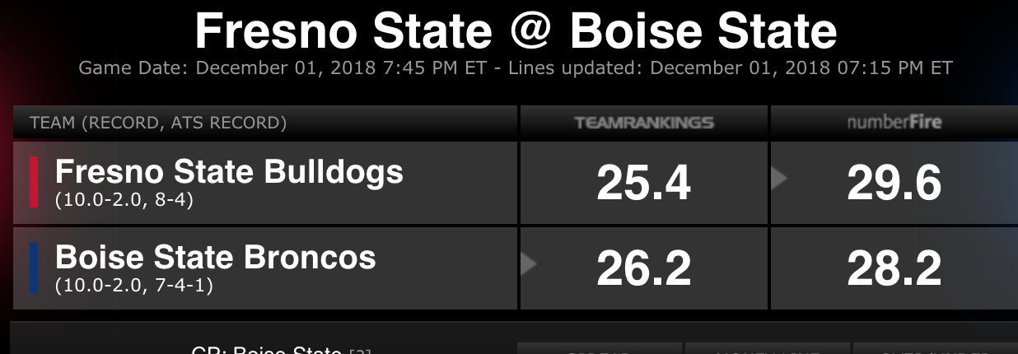Screen dimensions: 1018x354
Task: Click the Fresno State record (10.0-2.0, 8-4)
Action: coord(124,199)
